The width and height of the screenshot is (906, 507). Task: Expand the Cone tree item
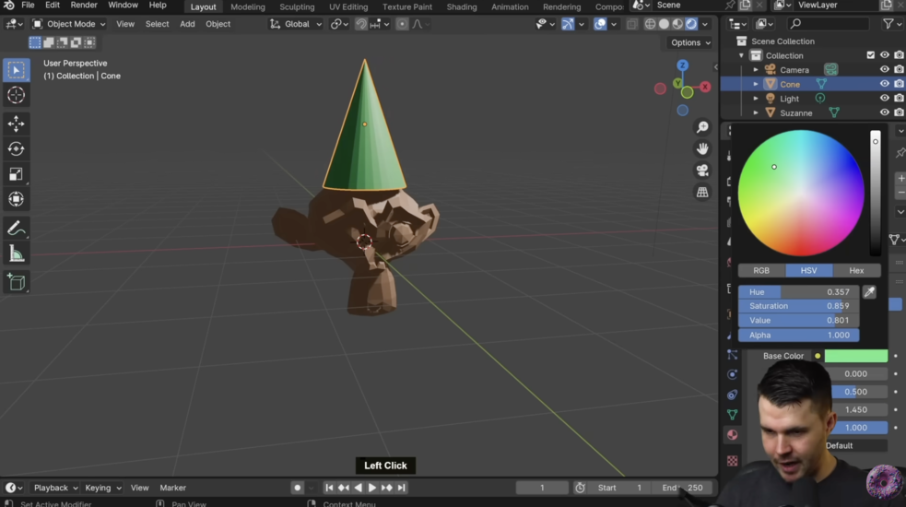[755, 84]
